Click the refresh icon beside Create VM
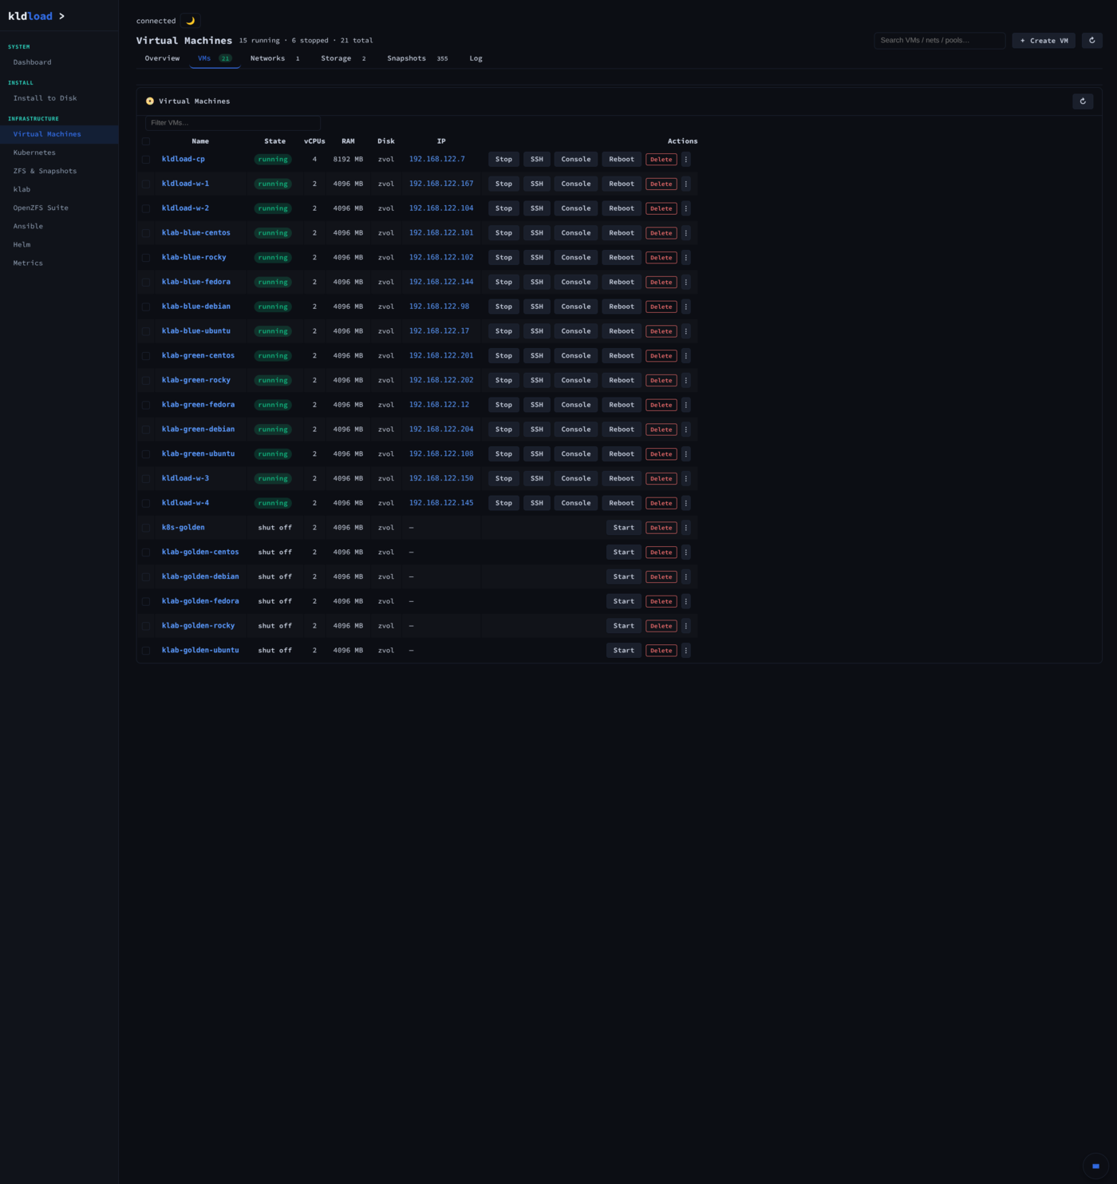This screenshot has height=1184, width=1117. point(1091,40)
